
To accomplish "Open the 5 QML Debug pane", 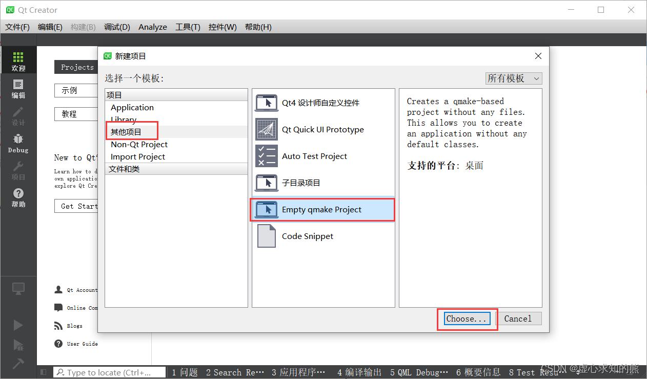I will [419, 372].
